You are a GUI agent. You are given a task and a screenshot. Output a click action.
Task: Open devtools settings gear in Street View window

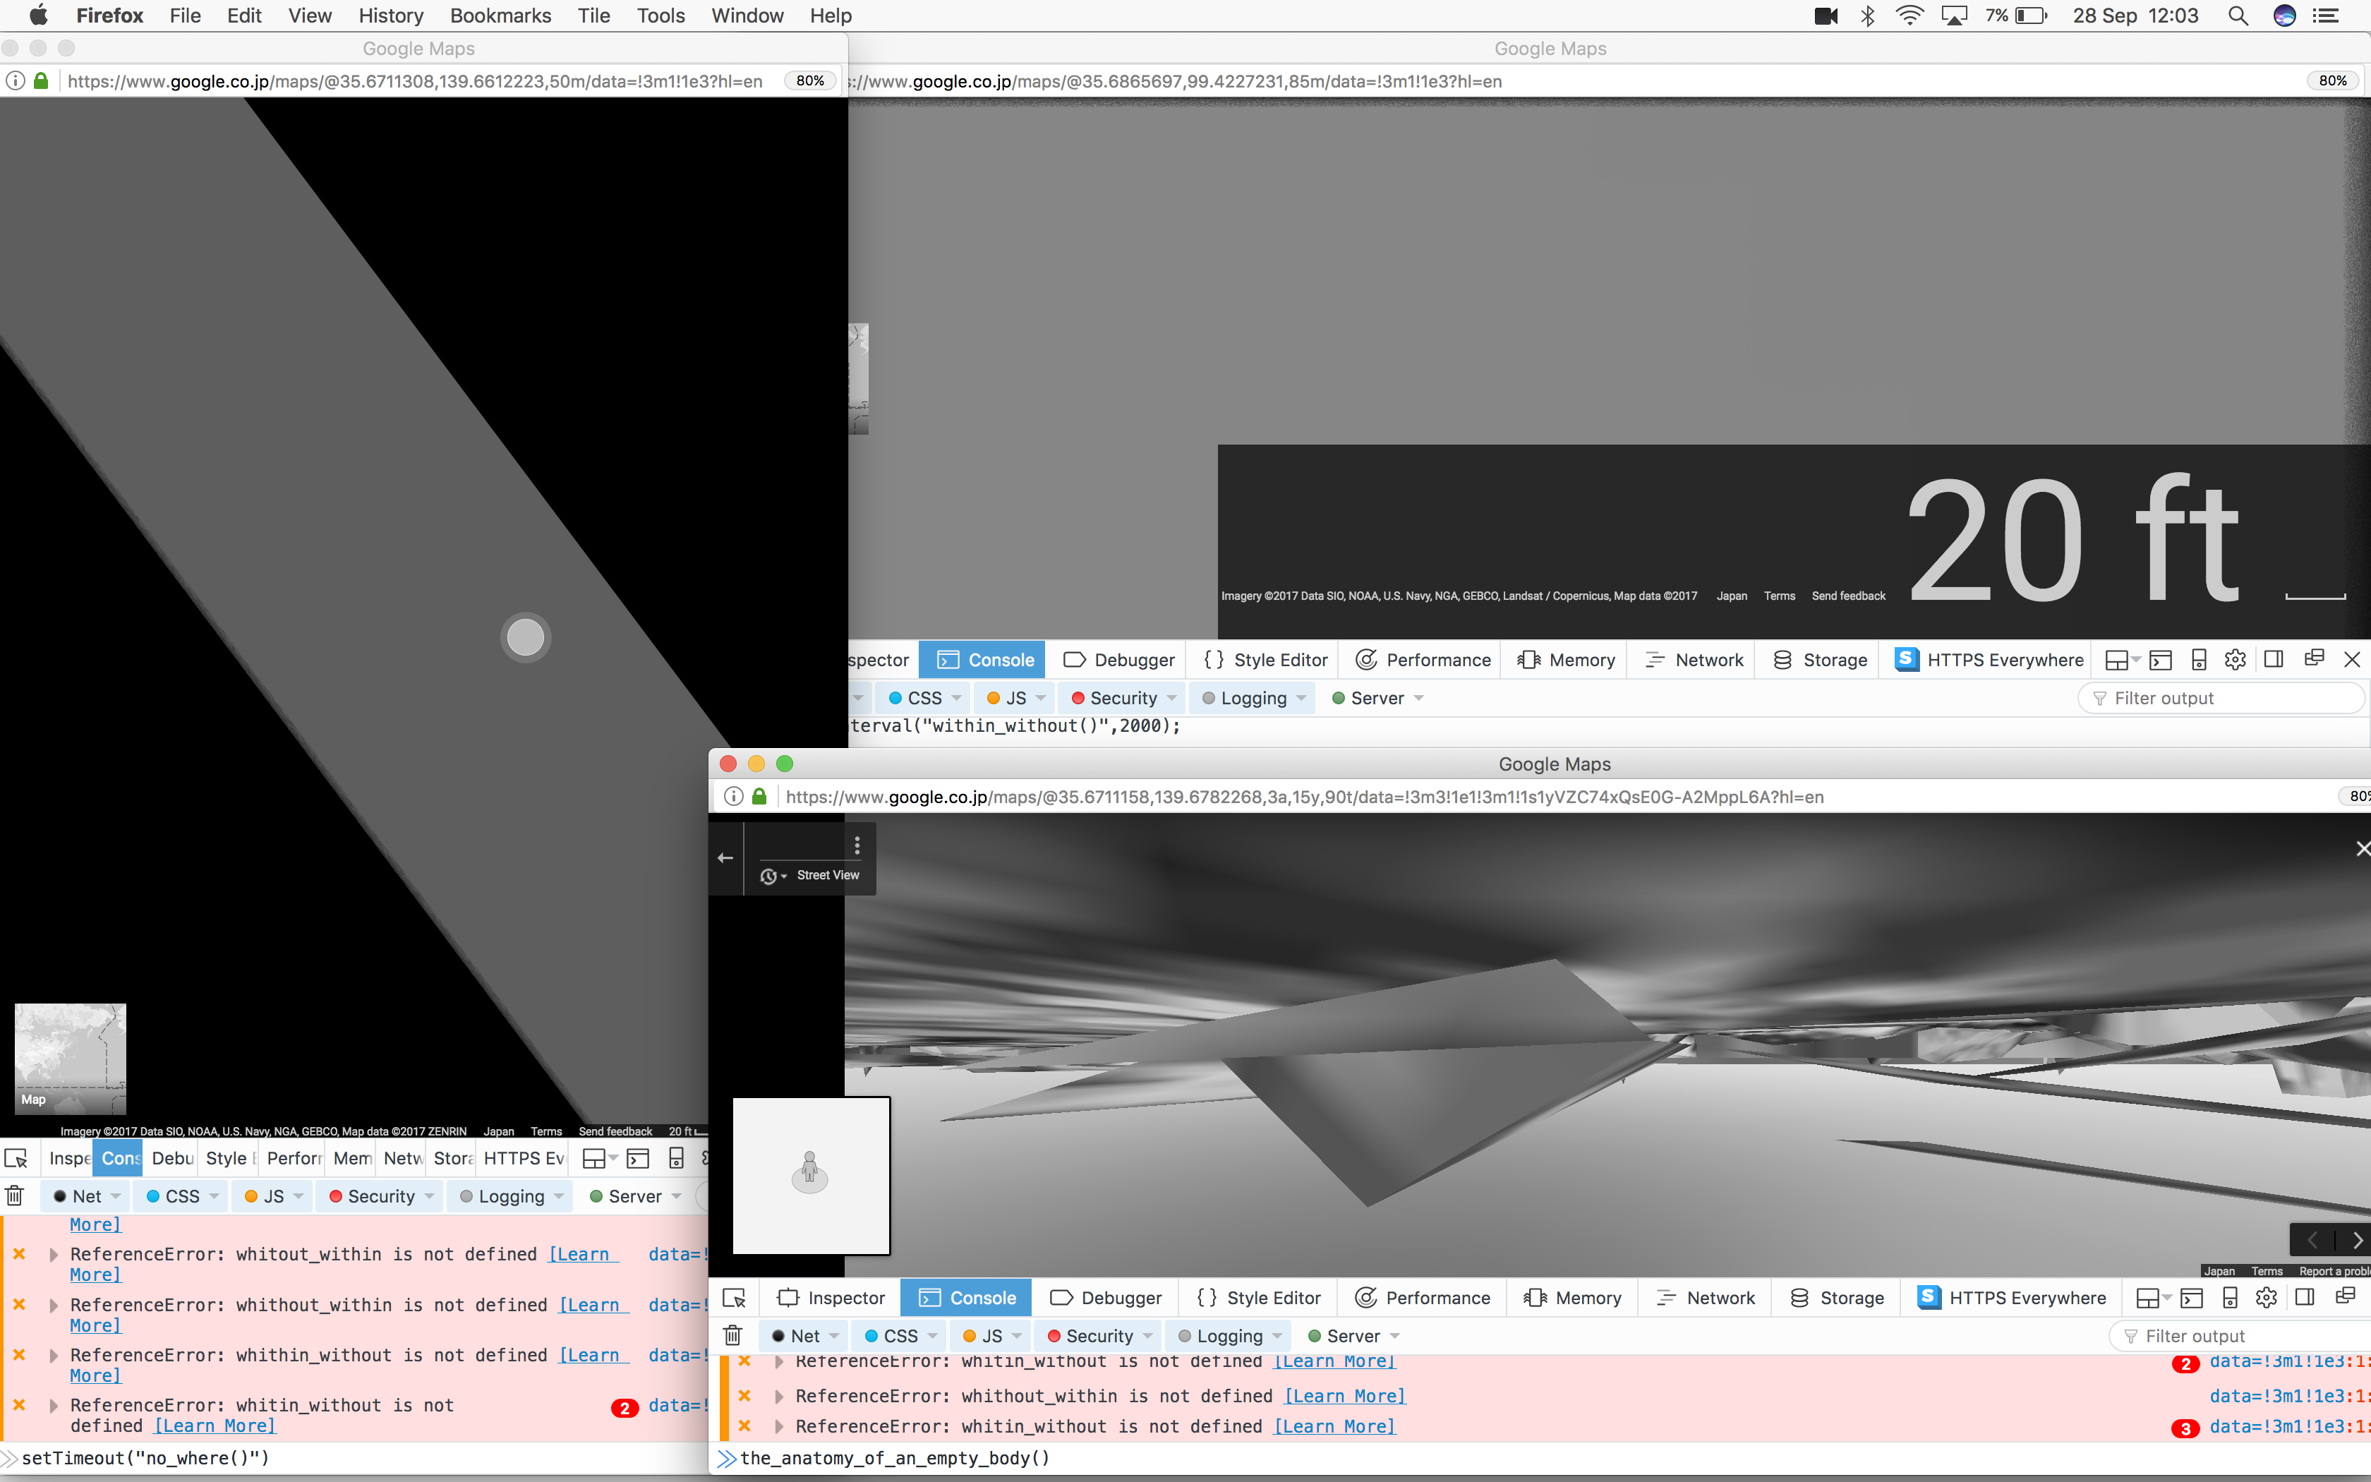[x=2266, y=1298]
